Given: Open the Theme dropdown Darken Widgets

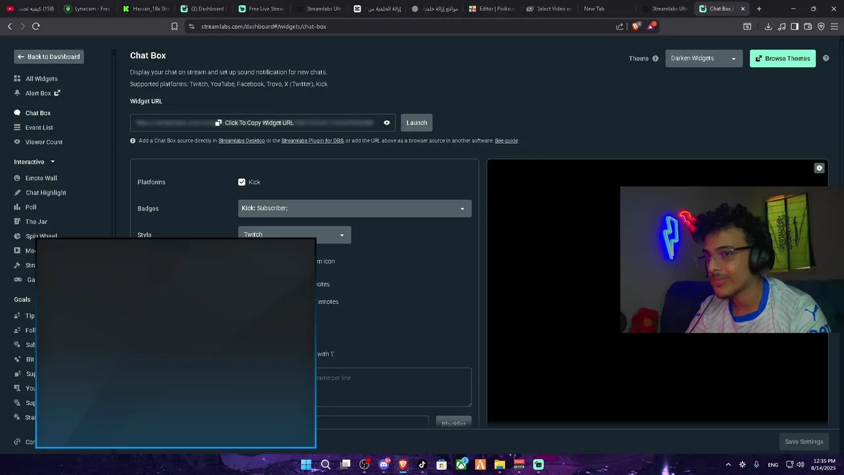Looking at the screenshot, I should (x=704, y=58).
